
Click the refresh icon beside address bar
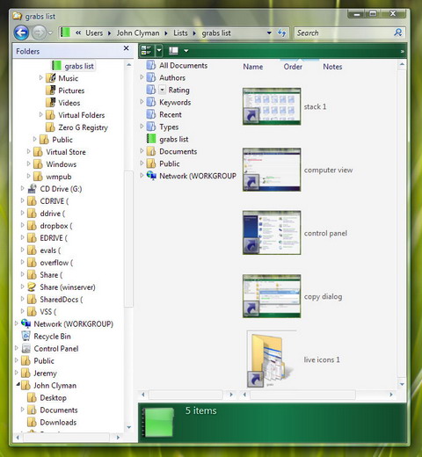click(x=281, y=33)
